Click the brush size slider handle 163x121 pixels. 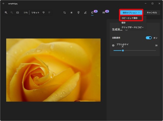coord(123,50)
